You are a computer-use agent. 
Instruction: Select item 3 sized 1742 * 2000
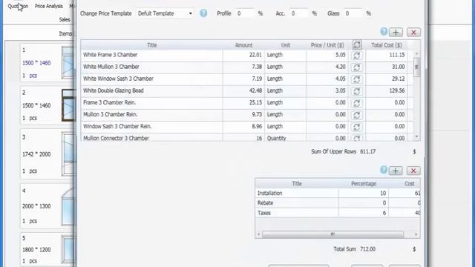tap(47, 154)
